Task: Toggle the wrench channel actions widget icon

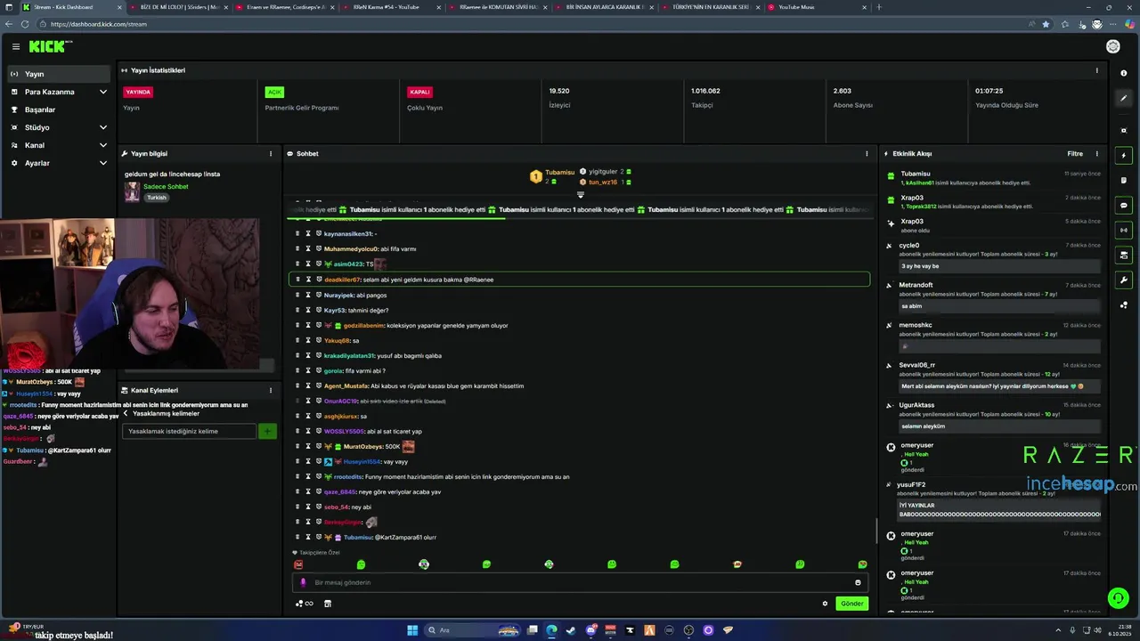Action: (1124, 280)
